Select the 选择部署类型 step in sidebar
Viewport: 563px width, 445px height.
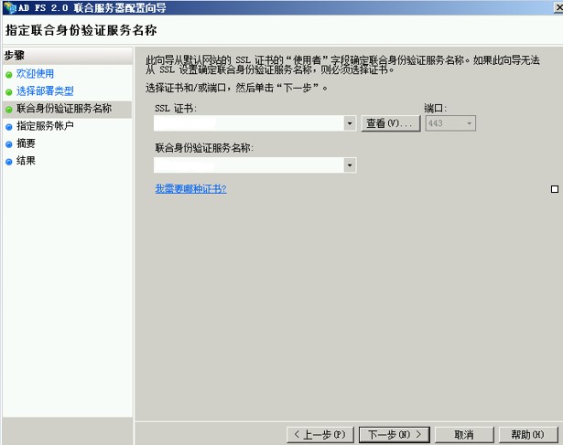(x=44, y=91)
